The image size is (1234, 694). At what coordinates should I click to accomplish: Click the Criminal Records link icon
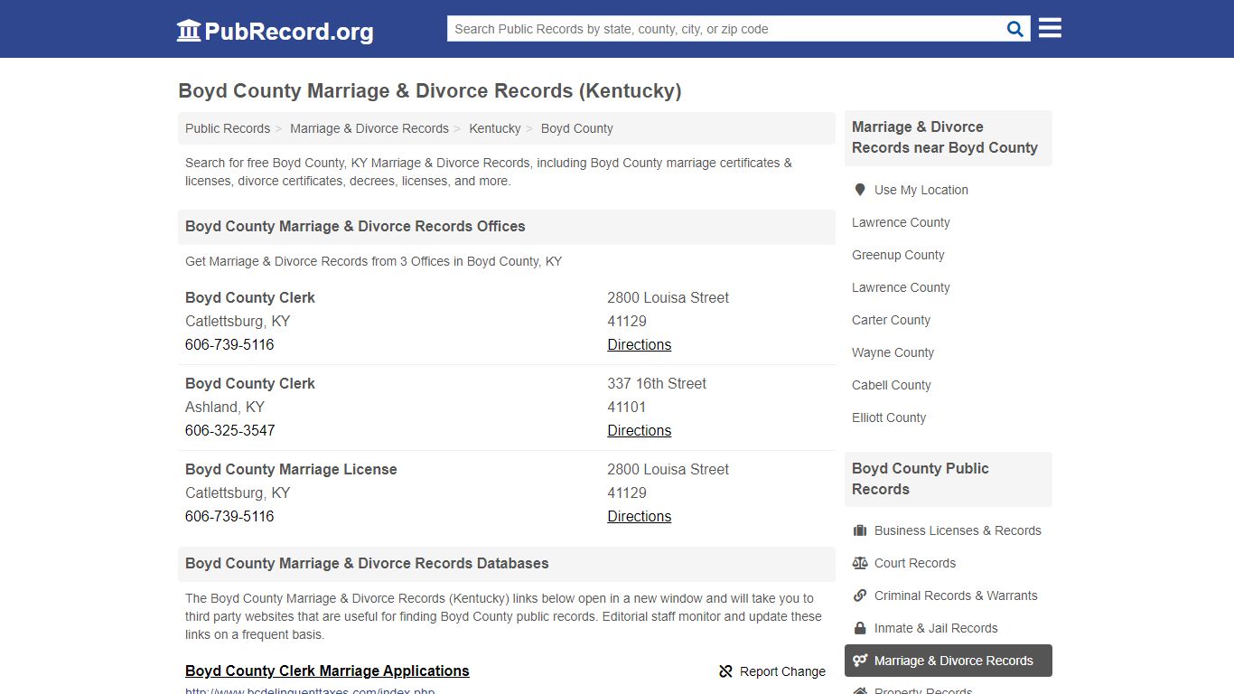tap(860, 596)
